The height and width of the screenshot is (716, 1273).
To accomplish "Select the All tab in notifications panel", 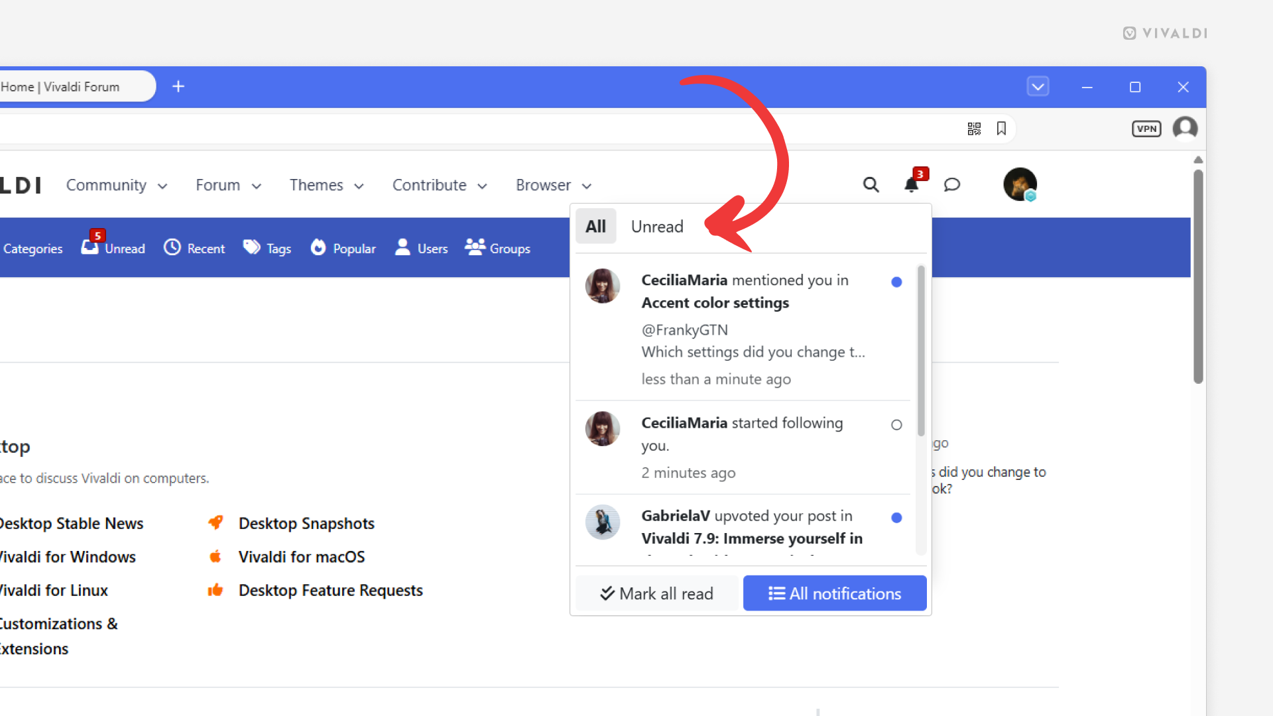I will (x=595, y=226).
